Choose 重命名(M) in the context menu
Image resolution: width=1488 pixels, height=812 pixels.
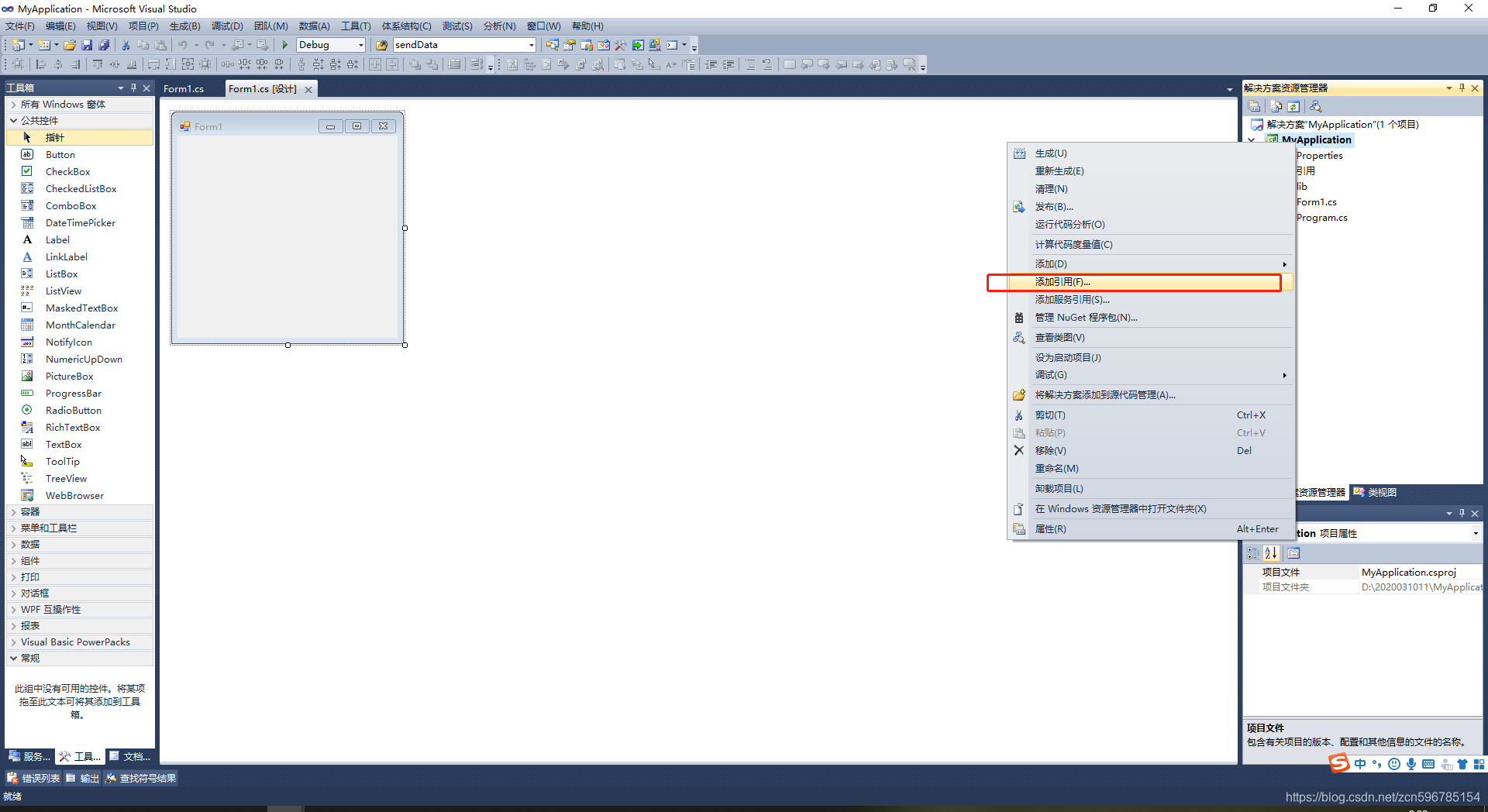point(1151,469)
